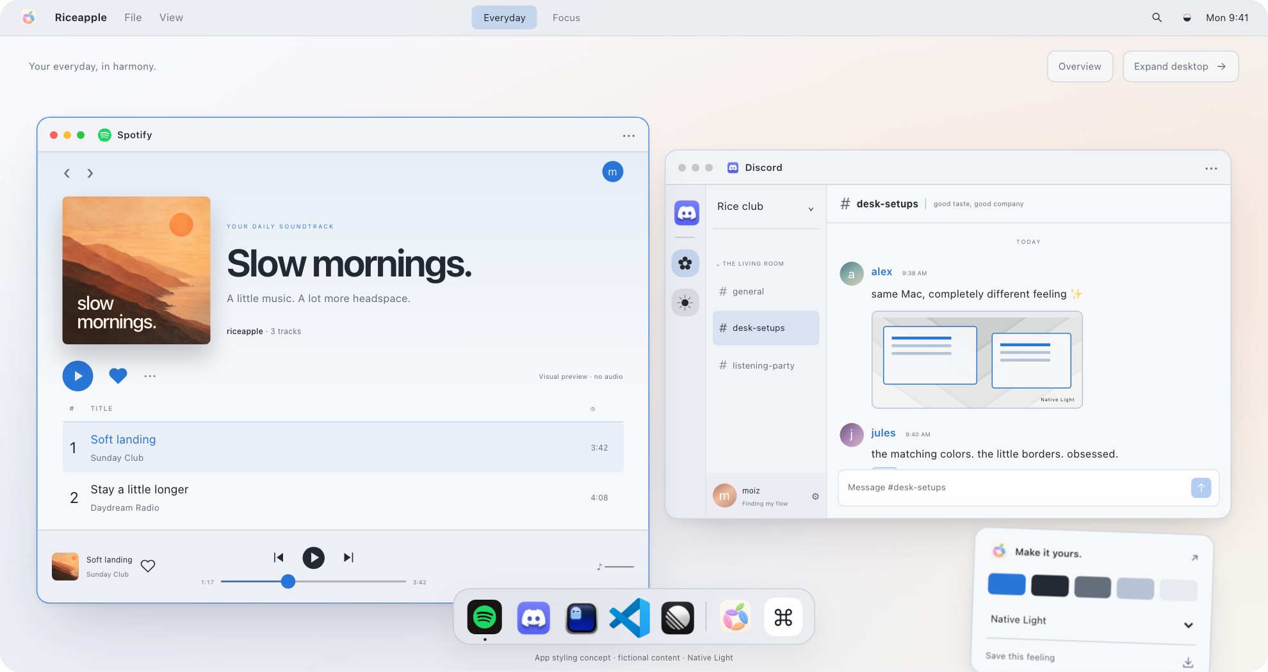The height and width of the screenshot is (672, 1268).
Task: Go to the previous track
Action: click(x=279, y=557)
